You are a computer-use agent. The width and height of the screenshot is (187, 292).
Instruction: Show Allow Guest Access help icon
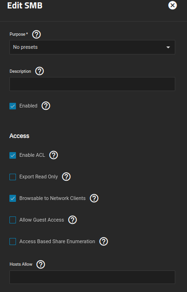click(72, 220)
